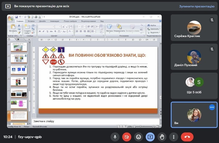Click Упорядочить arrange button

(x=119, y=28)
